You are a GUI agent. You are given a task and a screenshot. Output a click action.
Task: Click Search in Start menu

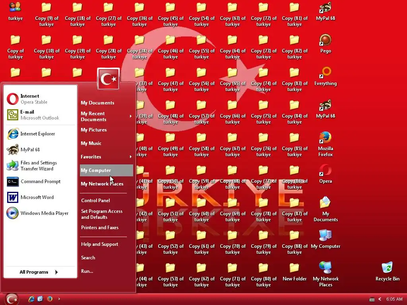[x=107, y=257]
